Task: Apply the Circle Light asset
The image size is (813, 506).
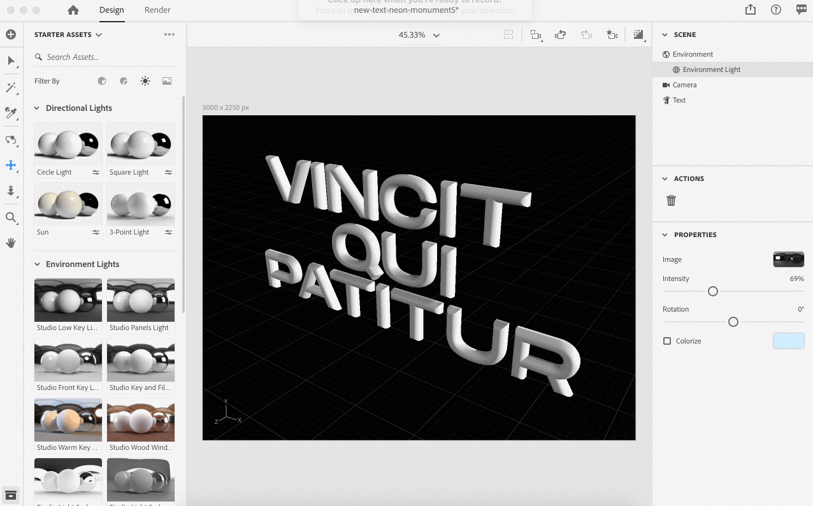Action: [x=68, y=150]
